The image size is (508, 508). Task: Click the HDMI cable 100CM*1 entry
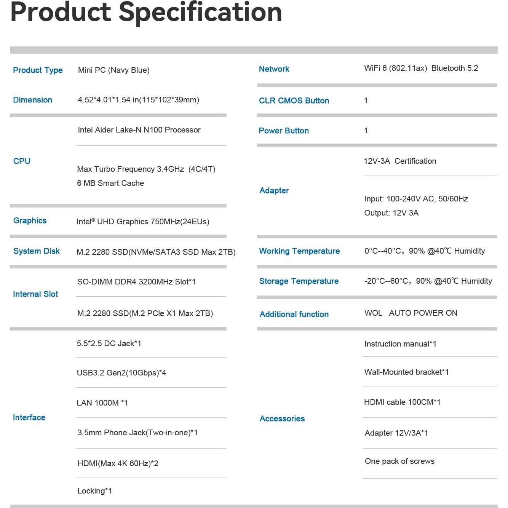(402, 402)
